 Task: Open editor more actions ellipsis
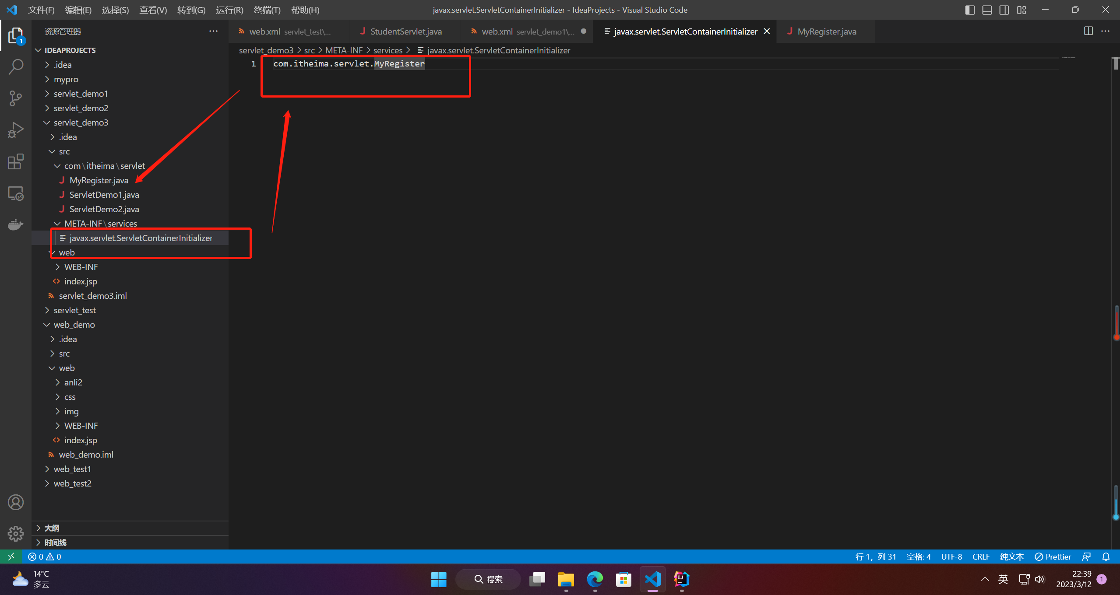point(1106,31)
